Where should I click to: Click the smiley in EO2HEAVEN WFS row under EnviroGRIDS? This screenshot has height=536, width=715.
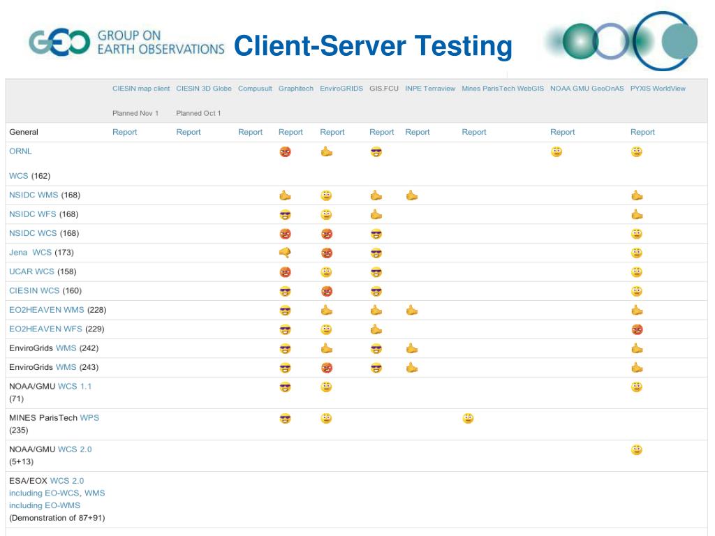pos(326,329)
